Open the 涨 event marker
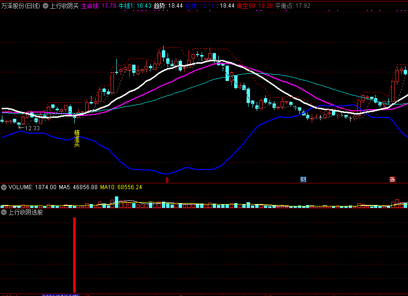This screenshot has height=296, width=408. 392,179
